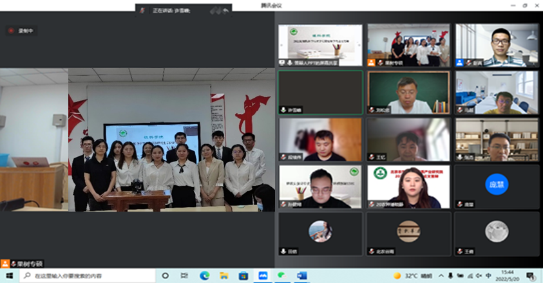543x283 pixels.
Task: Open the Word icon on taskbar
Action: pos(301,275)
